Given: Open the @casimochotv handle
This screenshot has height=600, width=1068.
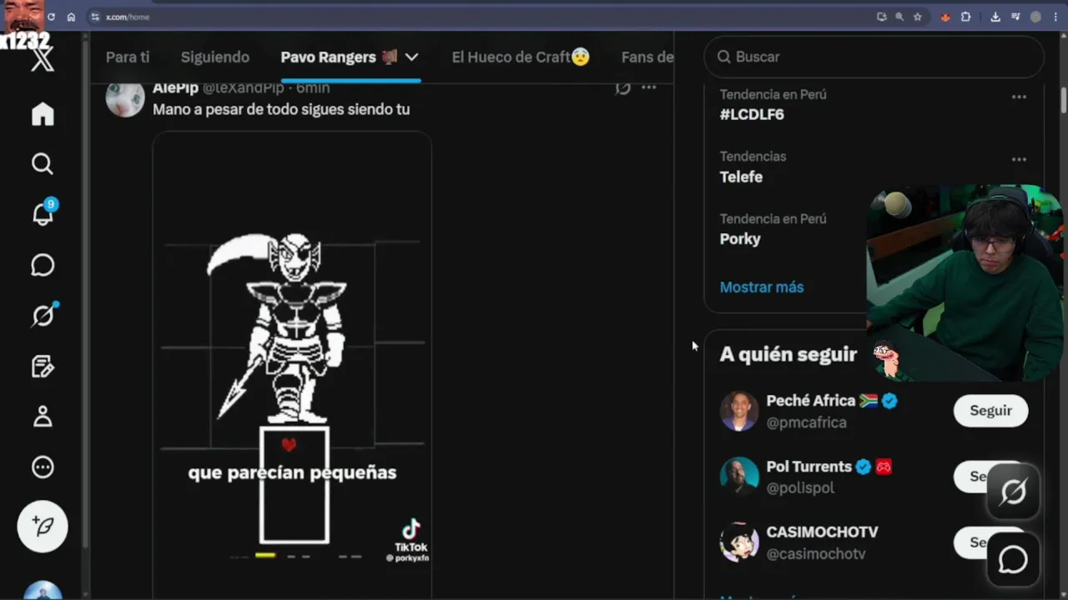Looking at the screenshot, I should (816, 554).
